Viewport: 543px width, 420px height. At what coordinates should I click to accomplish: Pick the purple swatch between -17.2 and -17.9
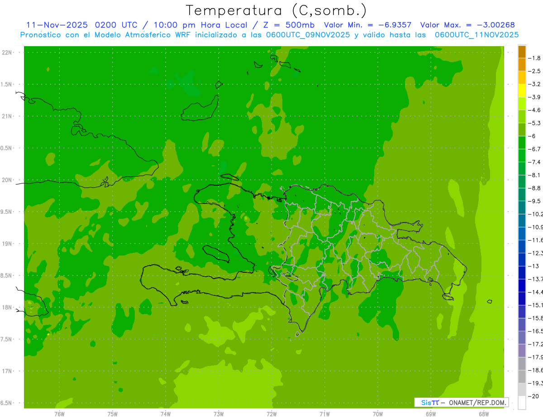[x=522, y=350]
